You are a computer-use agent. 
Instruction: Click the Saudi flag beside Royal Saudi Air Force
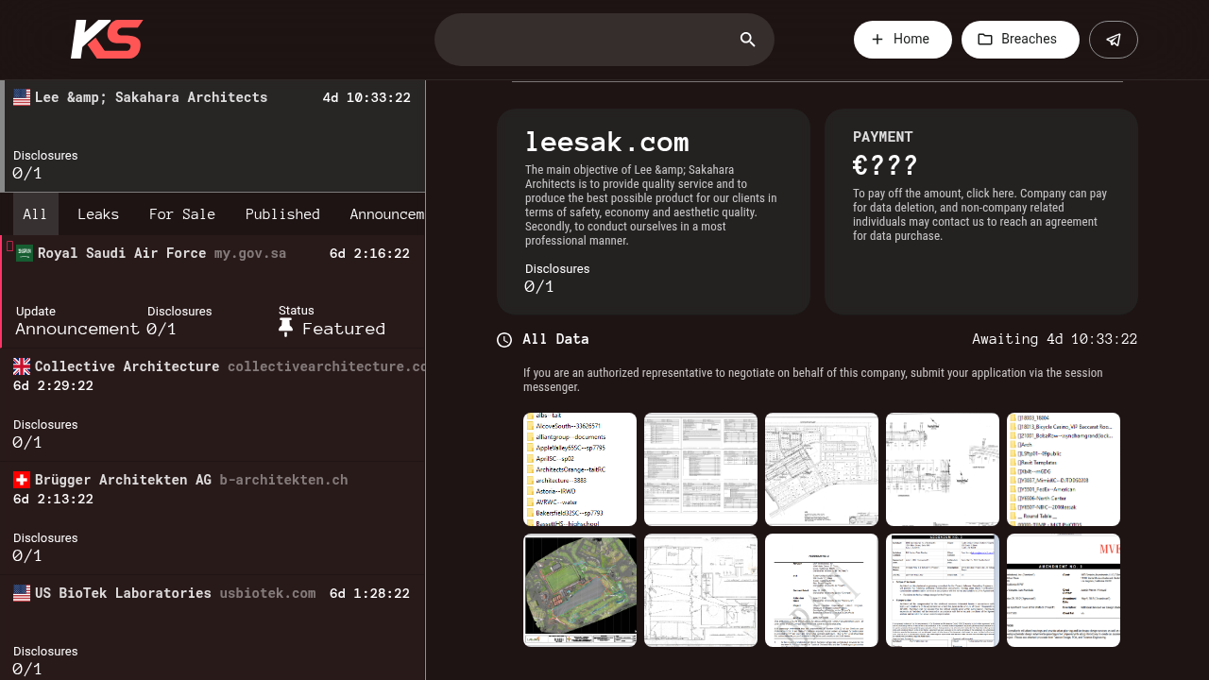click(x=25, y=253)
